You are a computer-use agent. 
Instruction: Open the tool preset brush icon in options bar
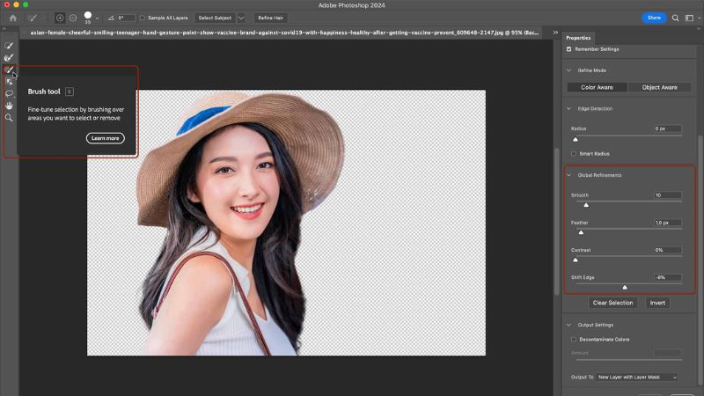click(x=33, y=18)
